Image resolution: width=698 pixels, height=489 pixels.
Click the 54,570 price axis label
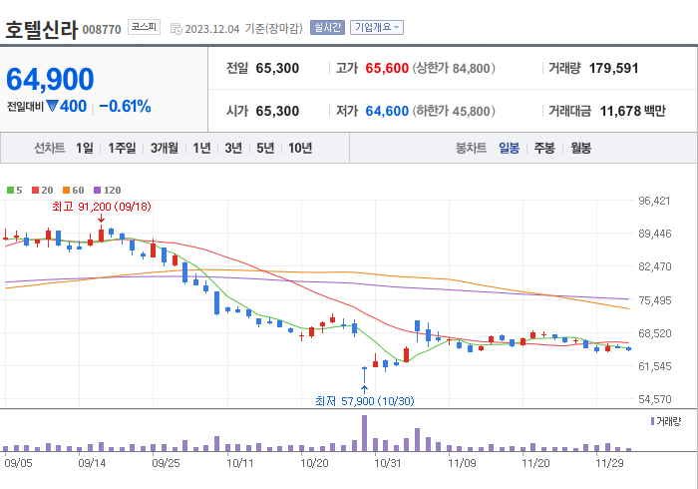pyautogui.click(x=654, y=399)
